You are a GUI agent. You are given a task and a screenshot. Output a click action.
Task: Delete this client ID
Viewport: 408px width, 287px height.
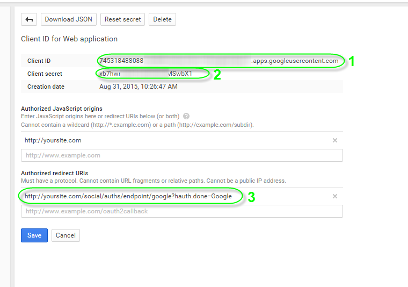[162, 19]
